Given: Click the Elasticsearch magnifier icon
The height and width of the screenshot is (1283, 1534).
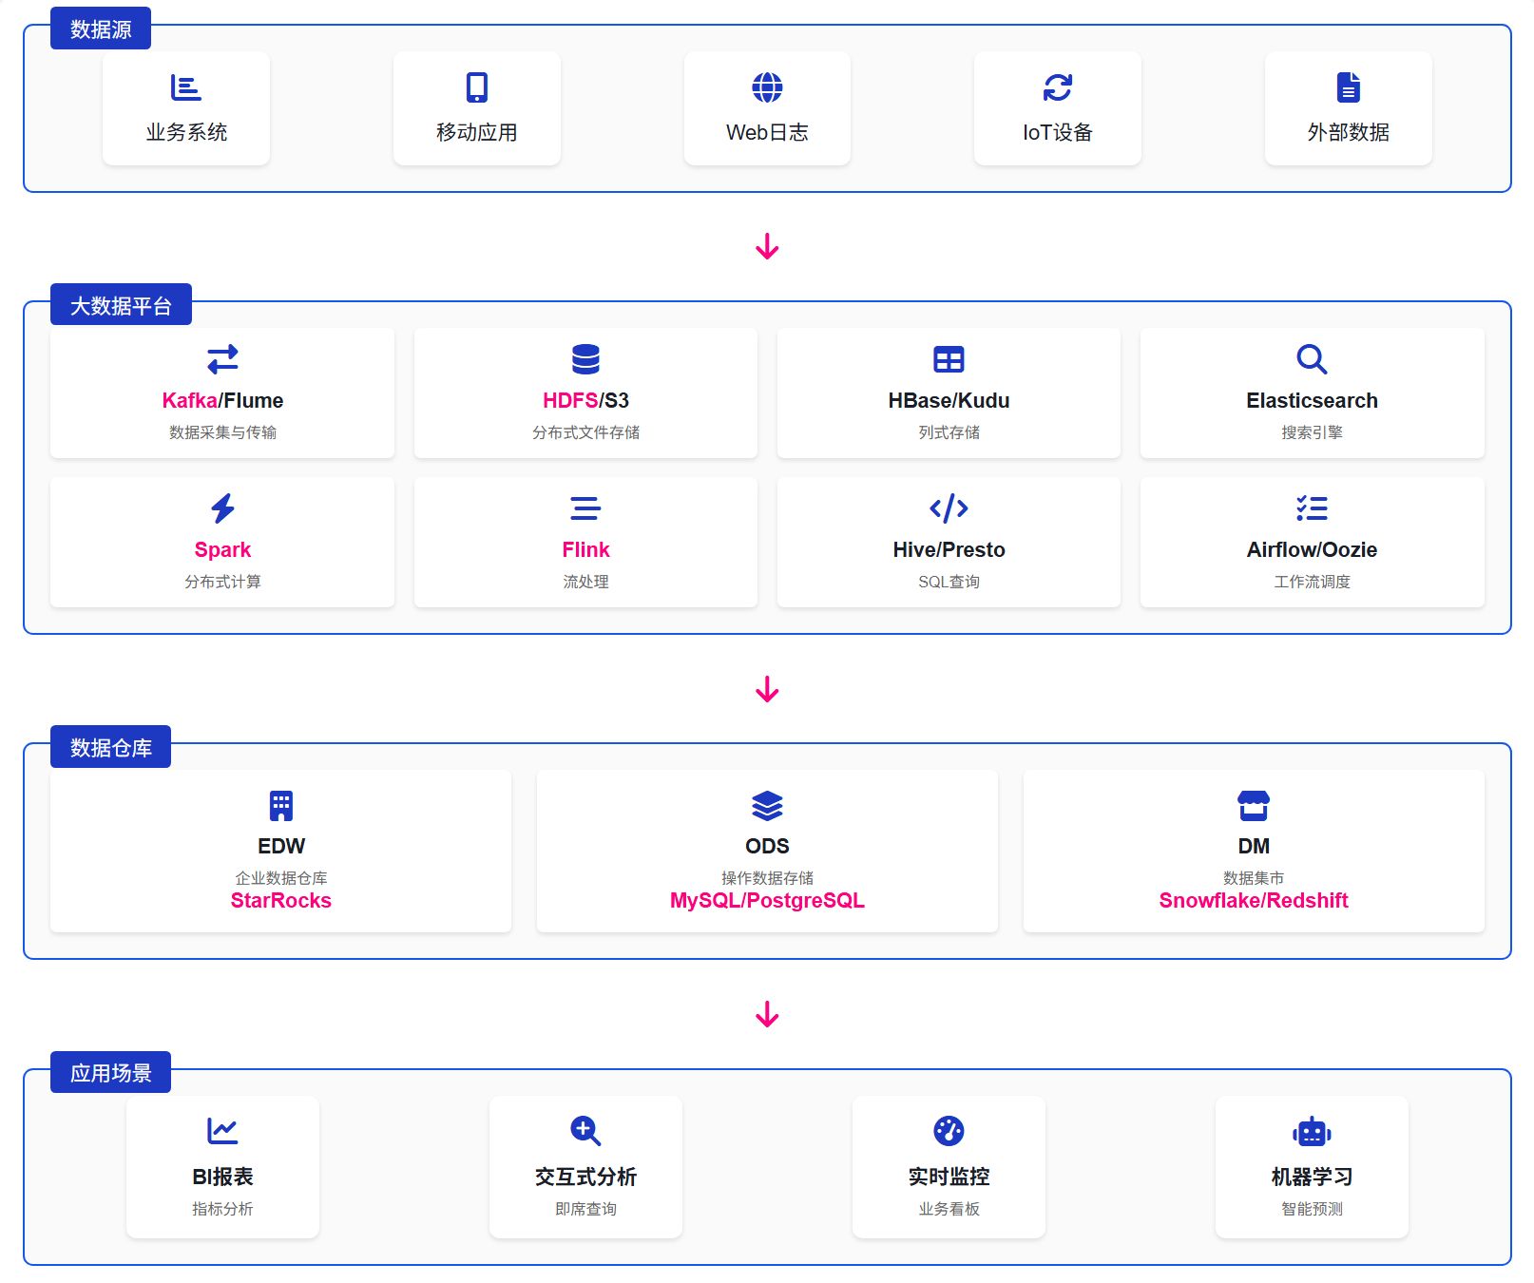Looking at the screenshot, I should point(1312,359).
